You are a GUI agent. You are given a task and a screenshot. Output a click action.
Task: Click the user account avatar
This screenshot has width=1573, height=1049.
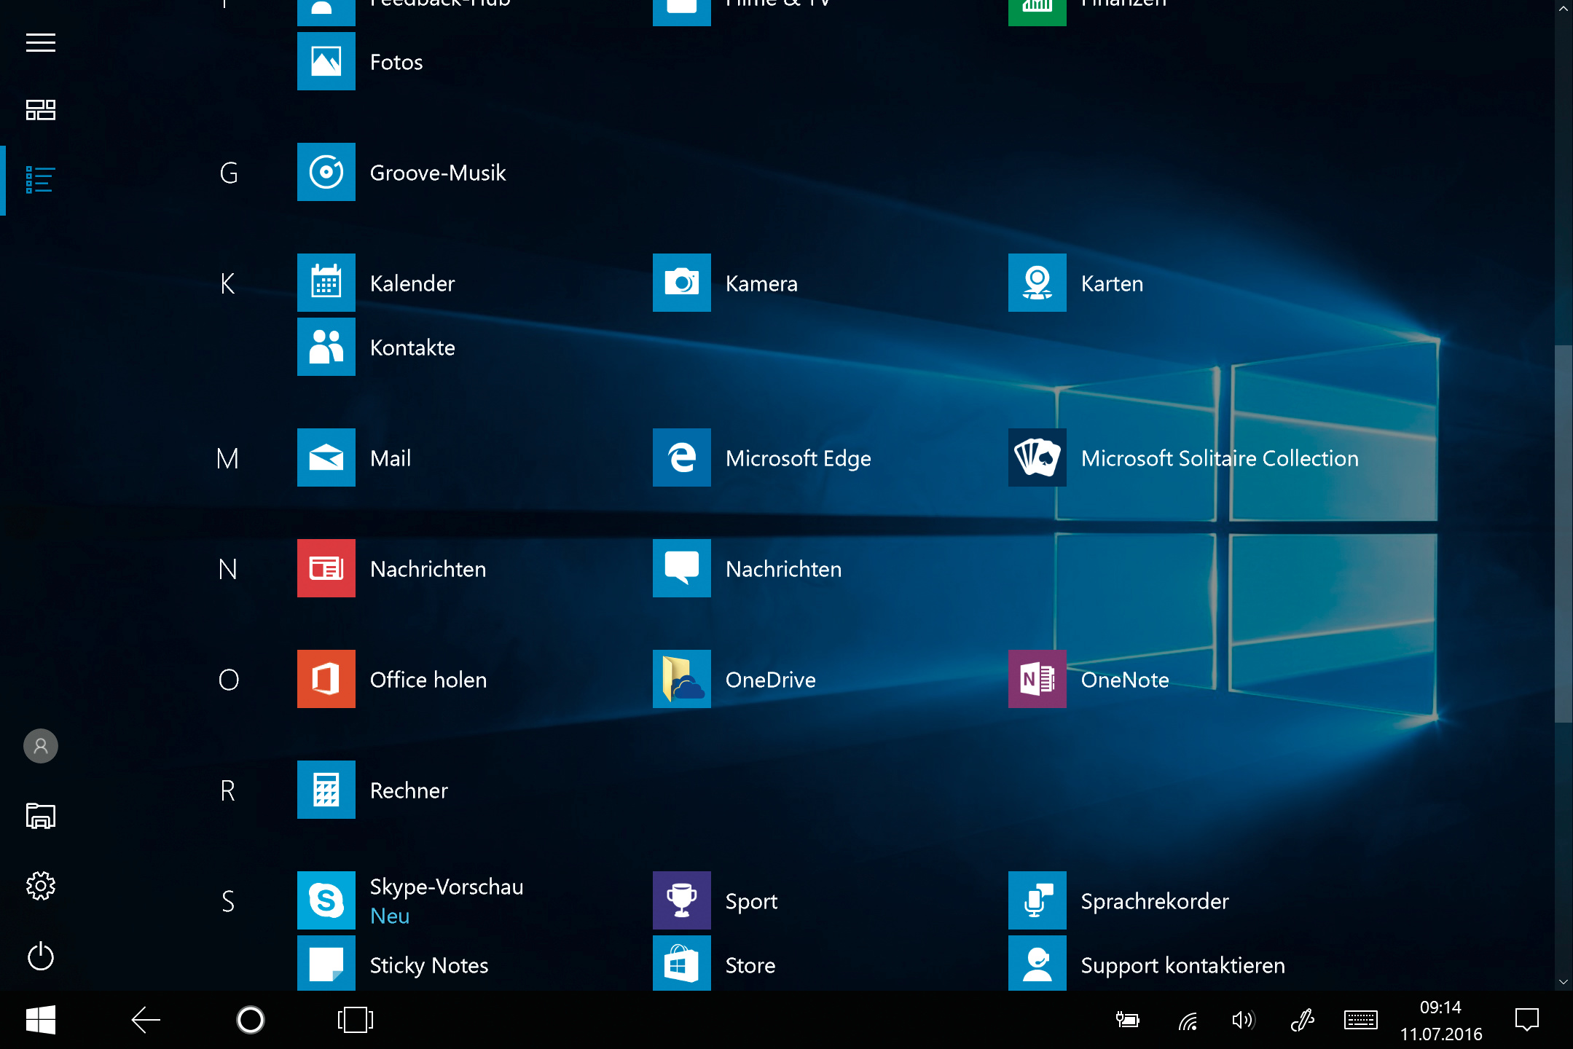pos(41,746)
